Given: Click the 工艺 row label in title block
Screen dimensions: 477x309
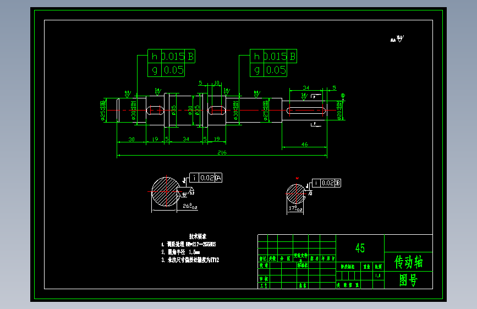Looking at the screenshot, I should [264, 285].
